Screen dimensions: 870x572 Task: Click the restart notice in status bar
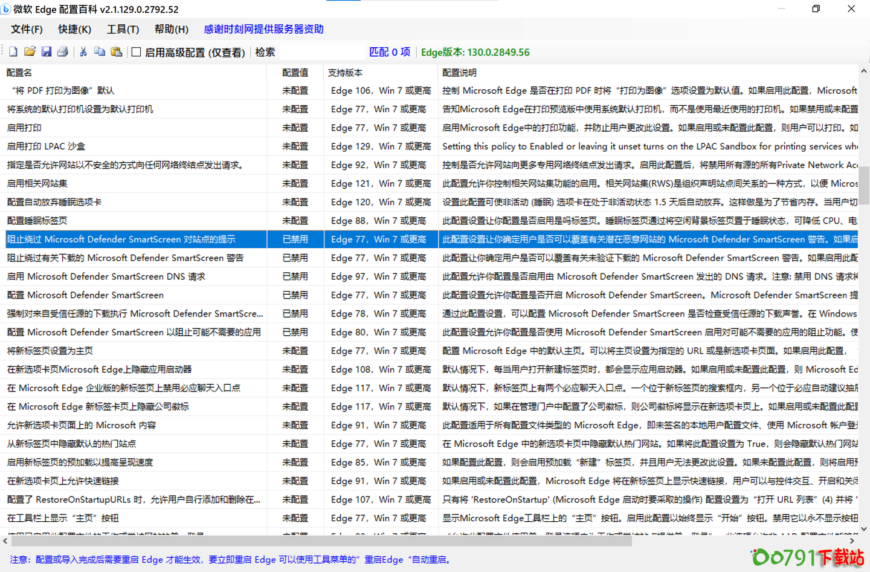coord(231,560)
